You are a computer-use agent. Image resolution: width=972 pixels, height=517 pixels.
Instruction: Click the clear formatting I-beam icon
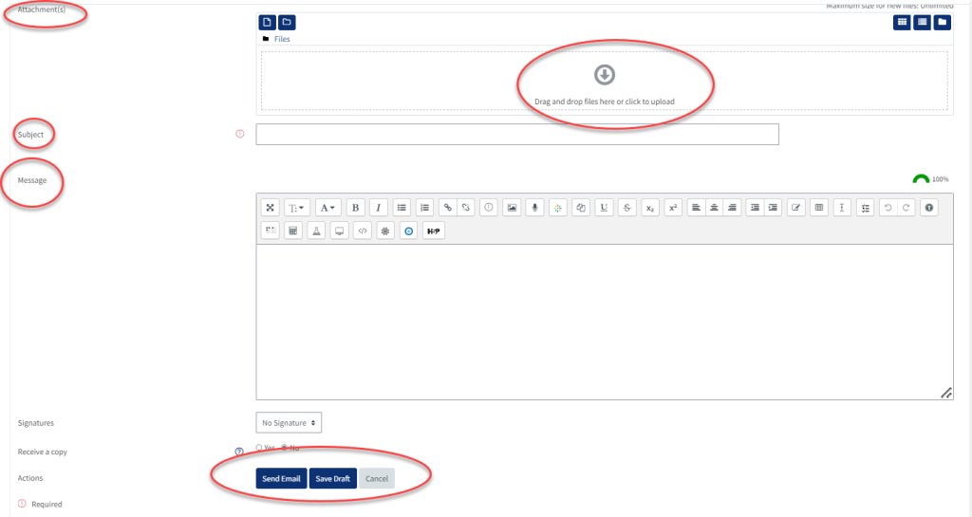842,208
